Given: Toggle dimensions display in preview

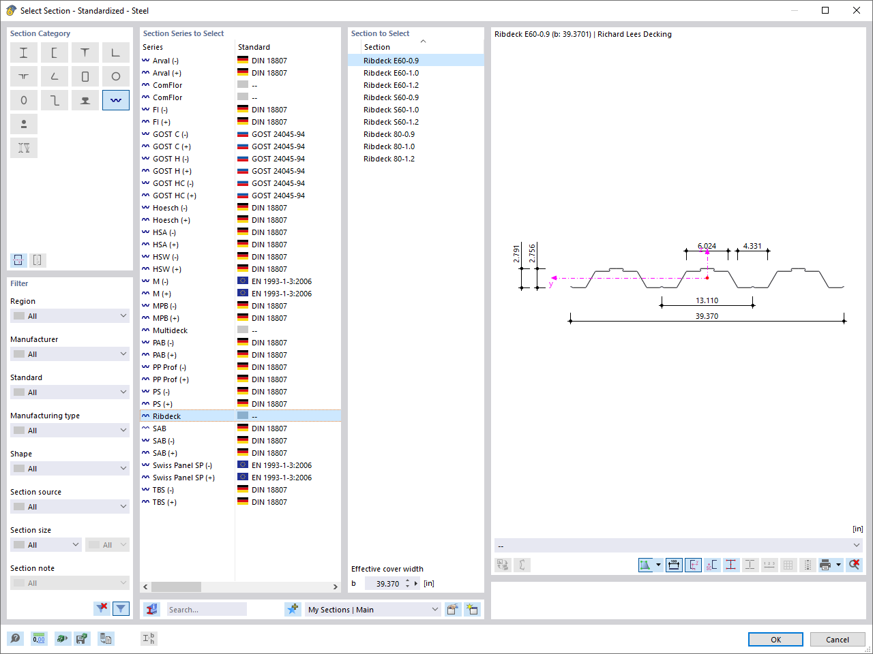Looking at the screenshot, I should [674, 565].
